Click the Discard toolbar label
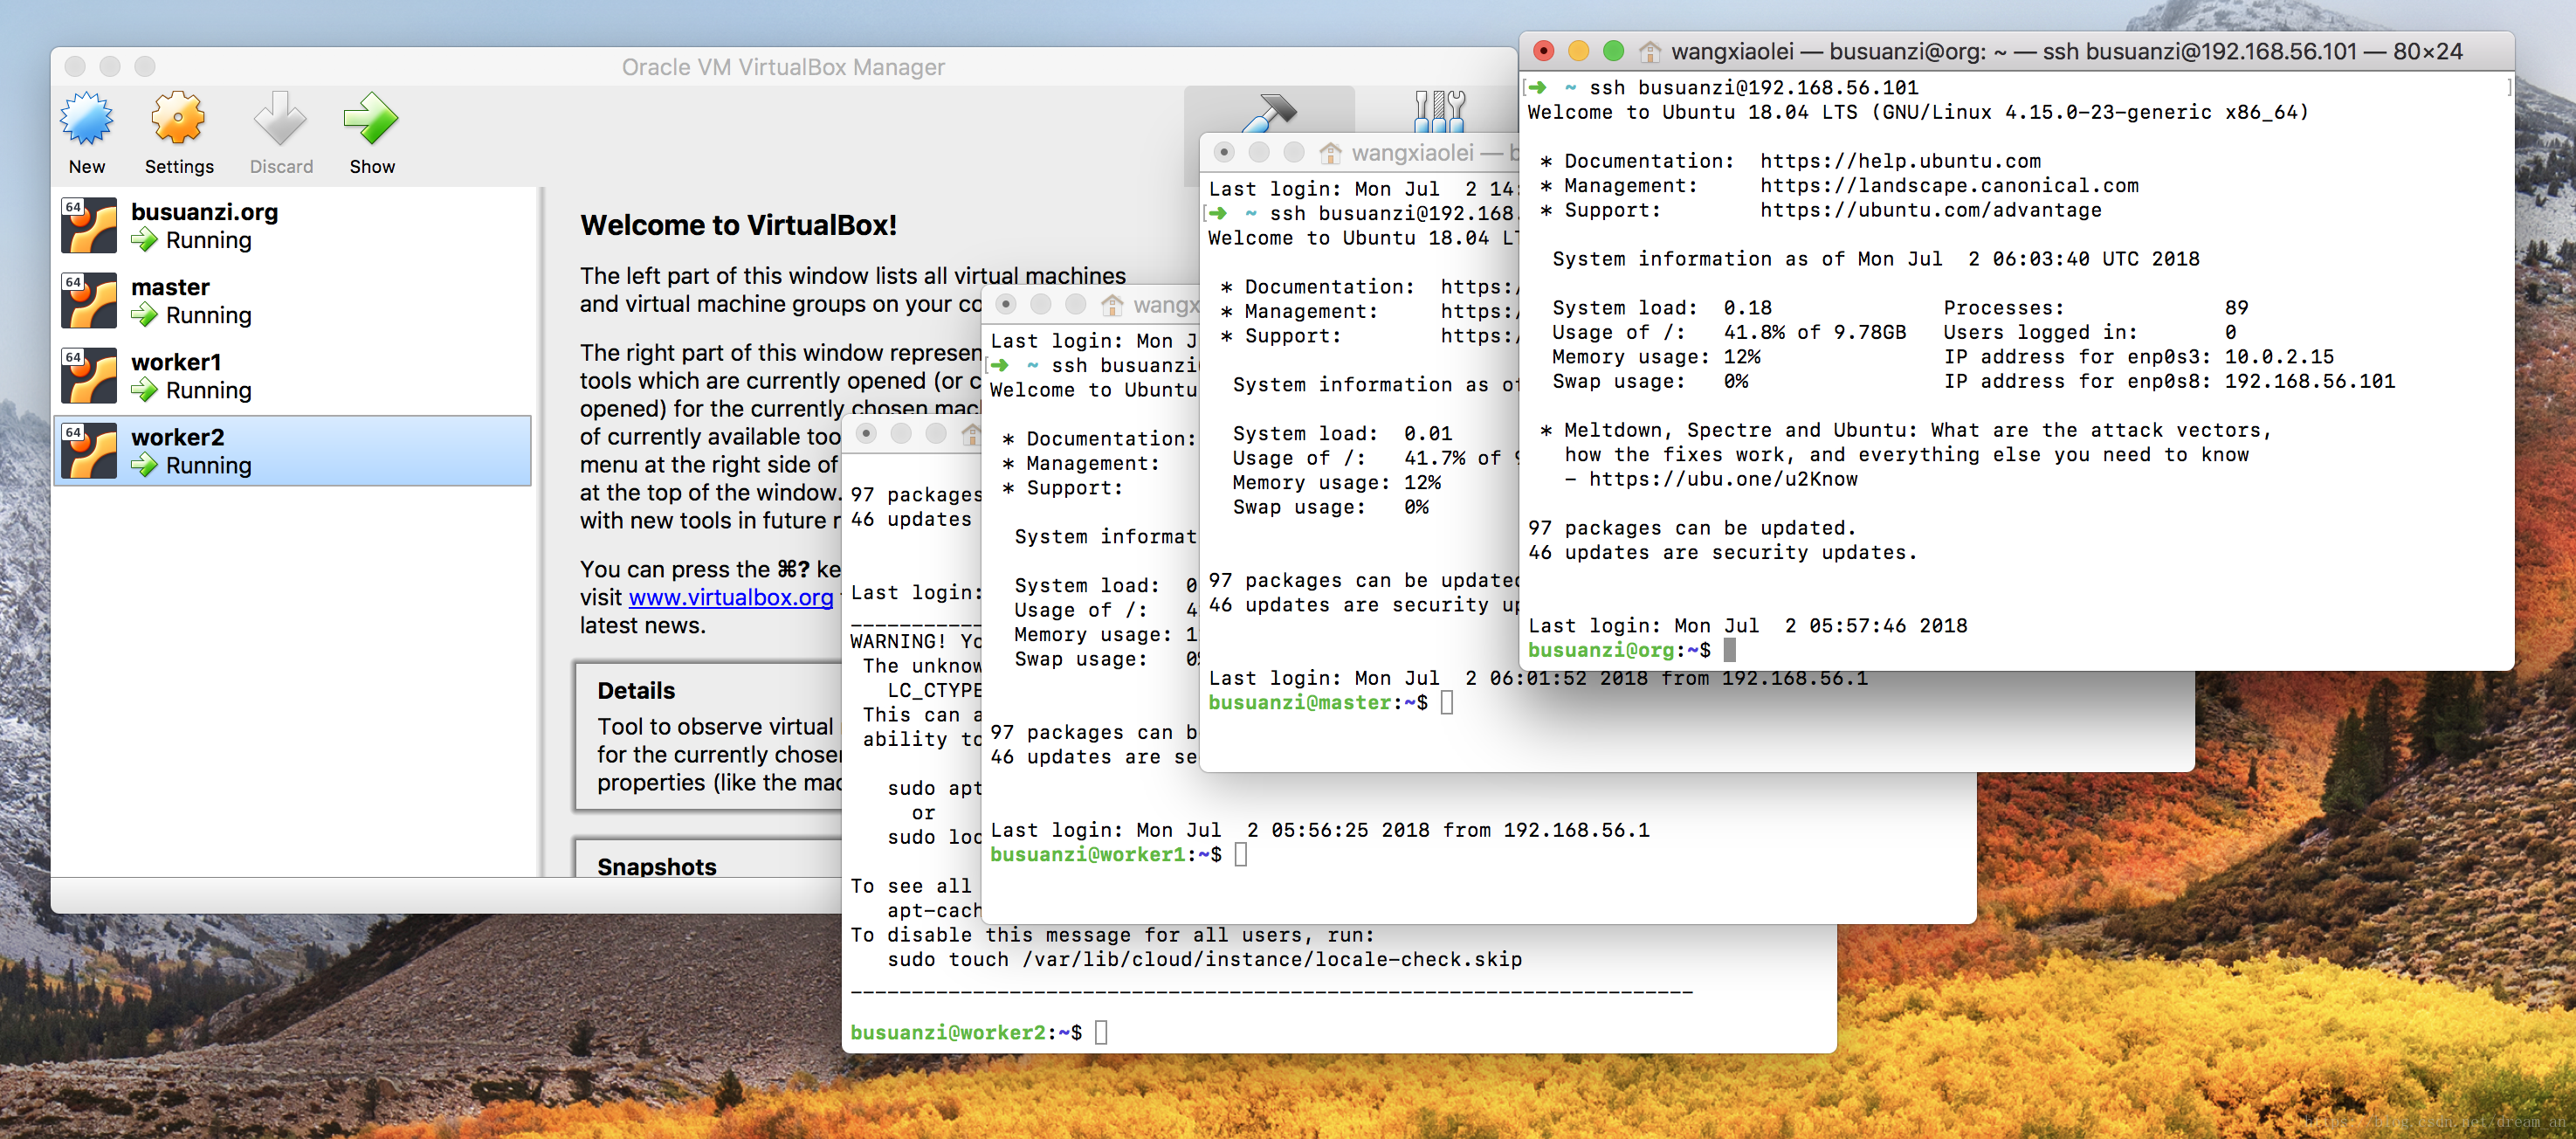2576x1139 pixels. coord(281,167)
